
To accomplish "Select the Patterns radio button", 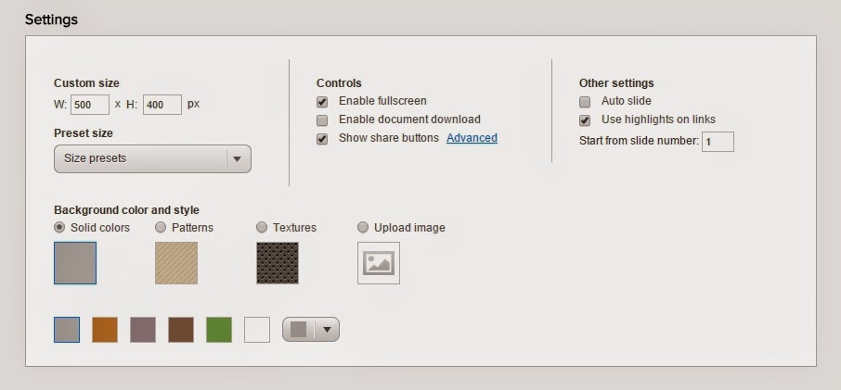I will 161,227.
